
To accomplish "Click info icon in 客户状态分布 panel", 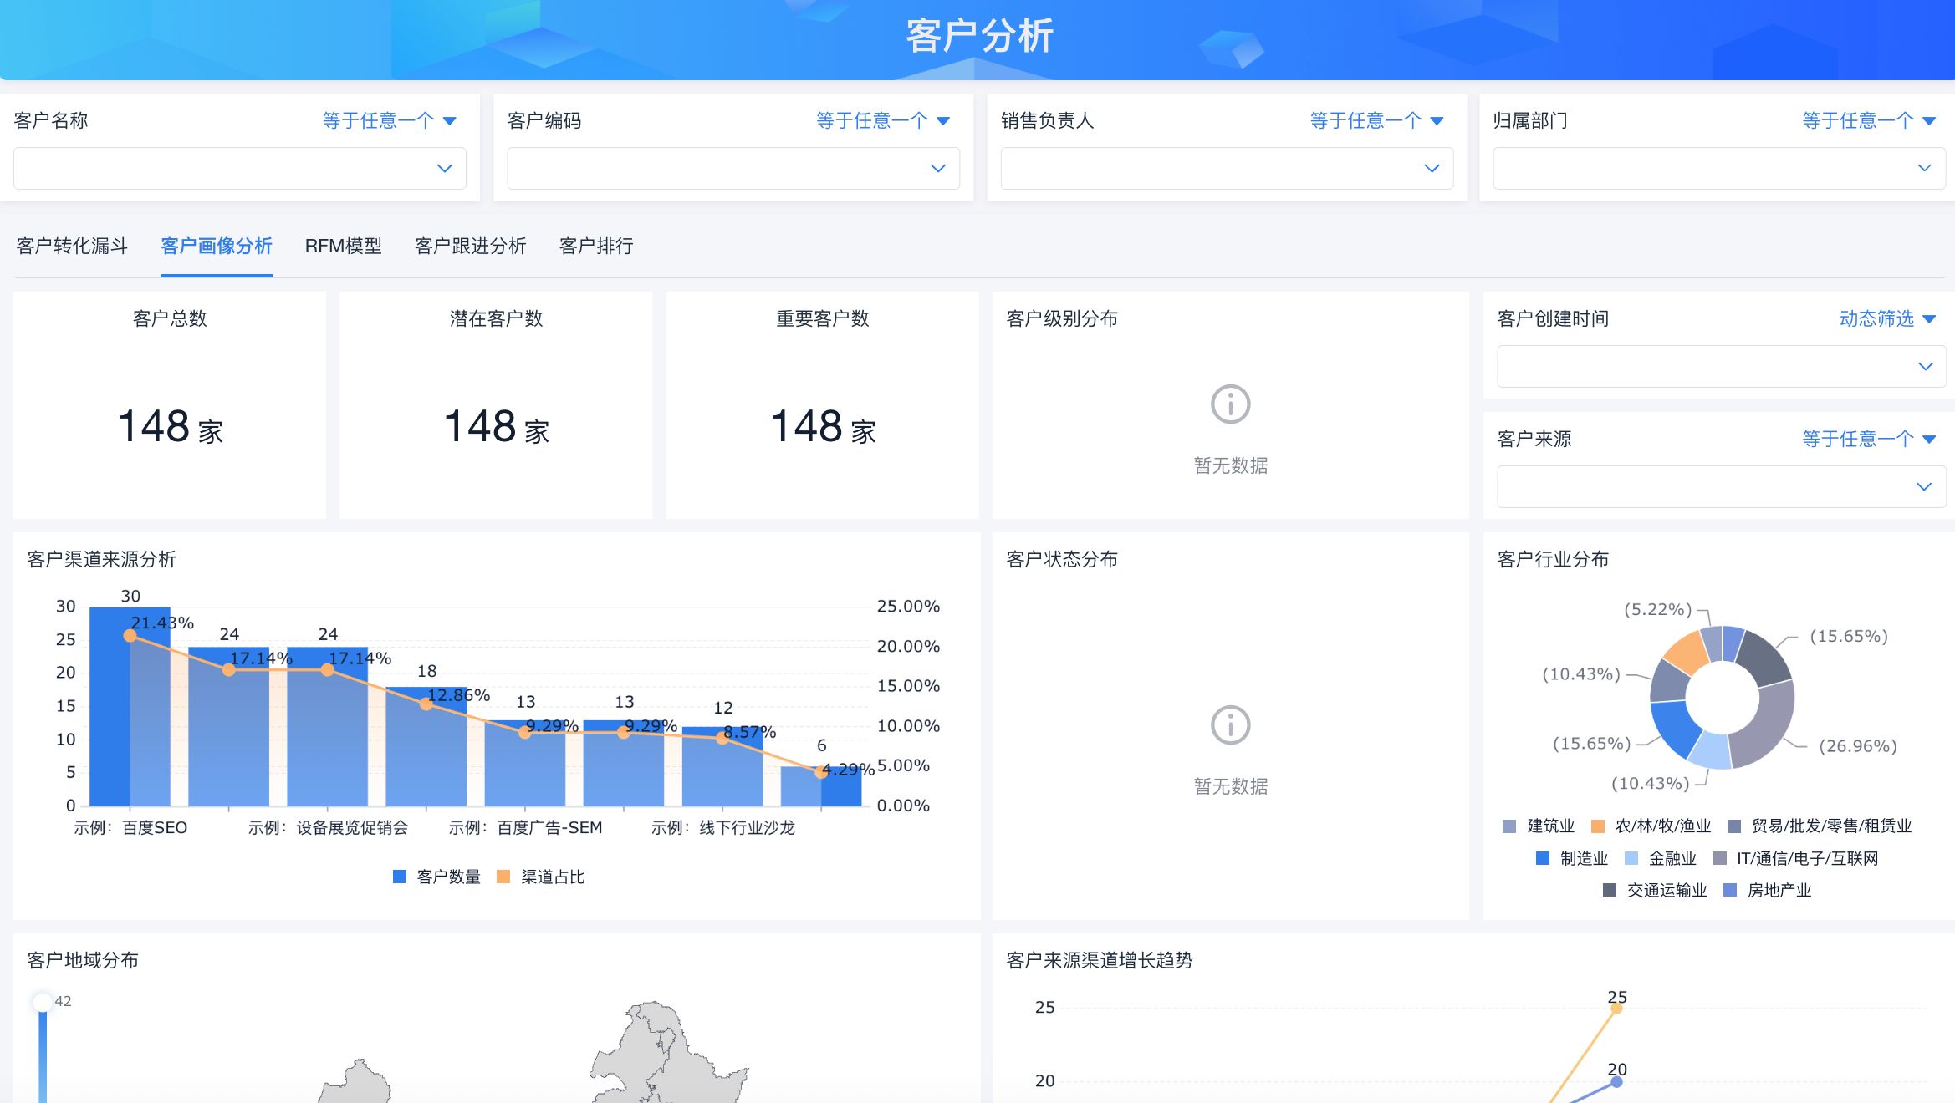I will point(1230,725).
